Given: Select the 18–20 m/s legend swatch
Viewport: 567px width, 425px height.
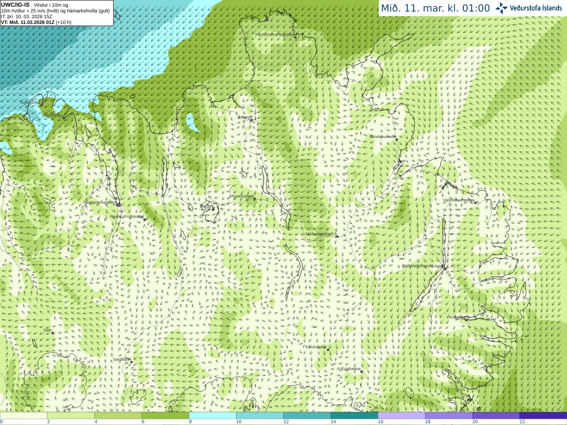Looking at the screenshot, I should 449,415.
